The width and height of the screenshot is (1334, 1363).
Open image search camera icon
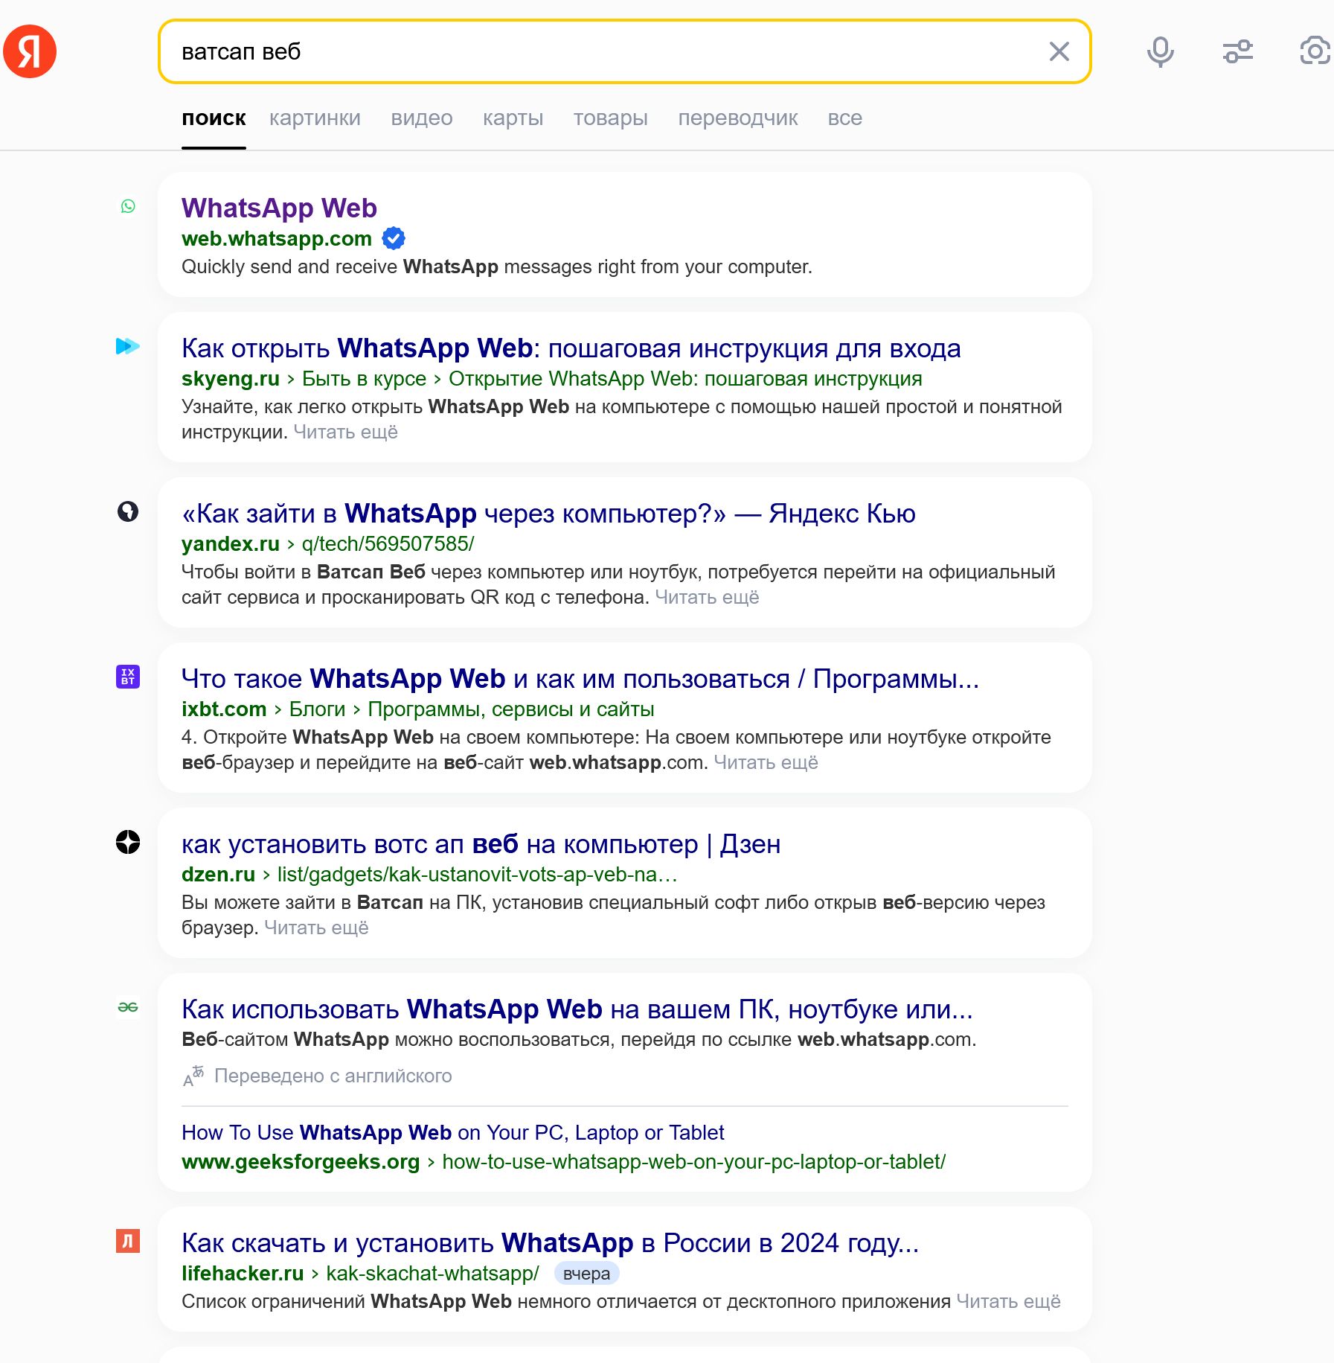tap(1315, 51)
